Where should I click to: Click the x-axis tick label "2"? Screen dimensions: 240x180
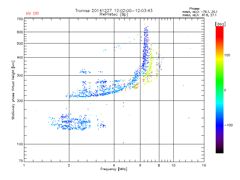click(69, 165)
